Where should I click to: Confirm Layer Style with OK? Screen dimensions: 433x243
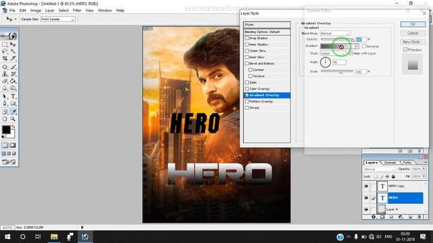click(413, 24)
